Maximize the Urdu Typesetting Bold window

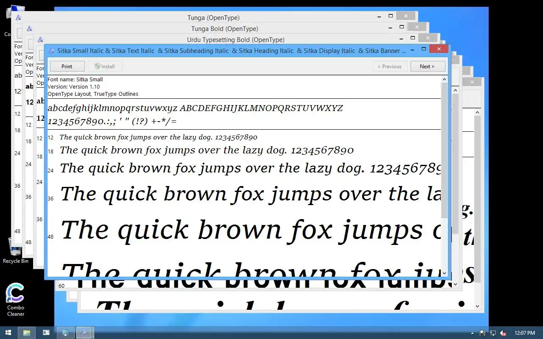click(x=413, y=38)
